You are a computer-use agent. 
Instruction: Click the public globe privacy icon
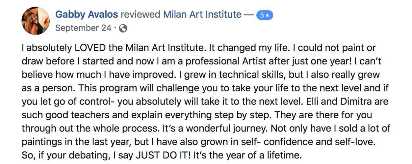pos(123,29)
